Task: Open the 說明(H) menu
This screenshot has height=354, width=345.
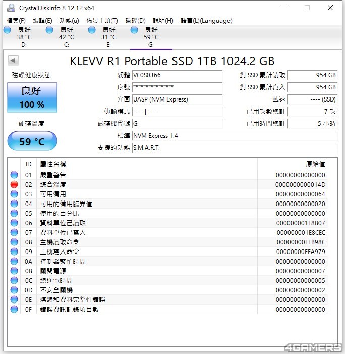Action: [x=163, y=21]
